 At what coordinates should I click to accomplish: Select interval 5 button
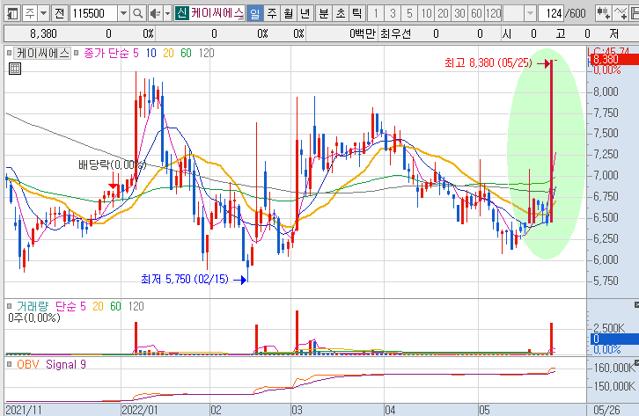(409, 14)
